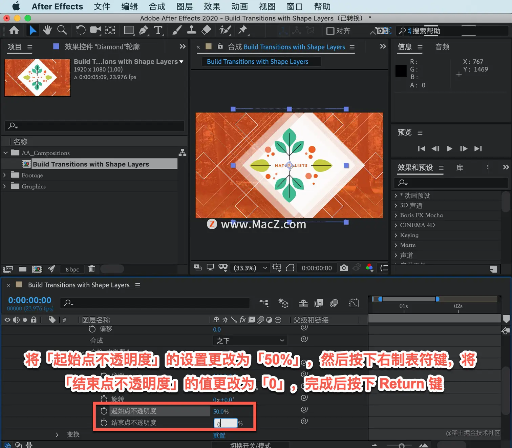Select the Zoom magnifier tool

pyautogui.click(x=62, y=30)
